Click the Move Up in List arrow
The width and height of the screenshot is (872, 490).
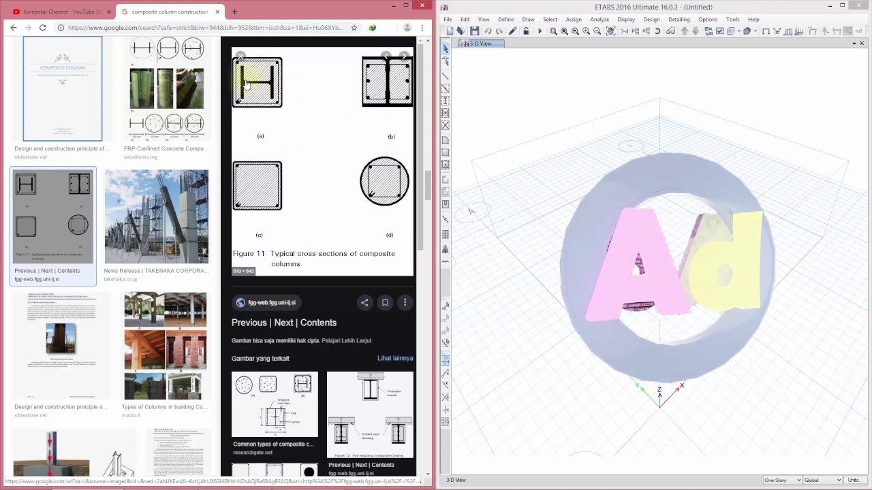(x=685, y=31)
